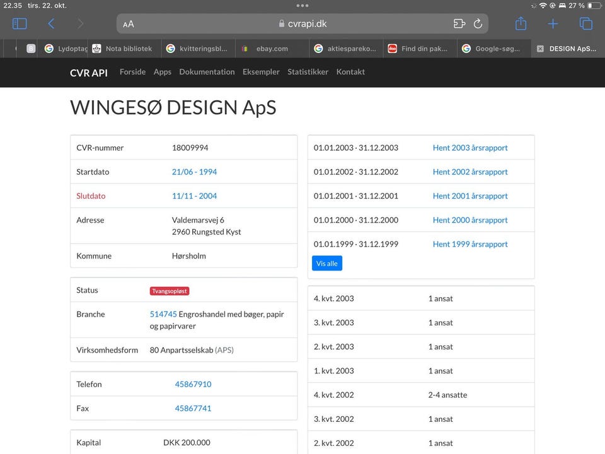Tap the Share icon
The height and width of the screenshot is (454, 605).
coord(521,24)
